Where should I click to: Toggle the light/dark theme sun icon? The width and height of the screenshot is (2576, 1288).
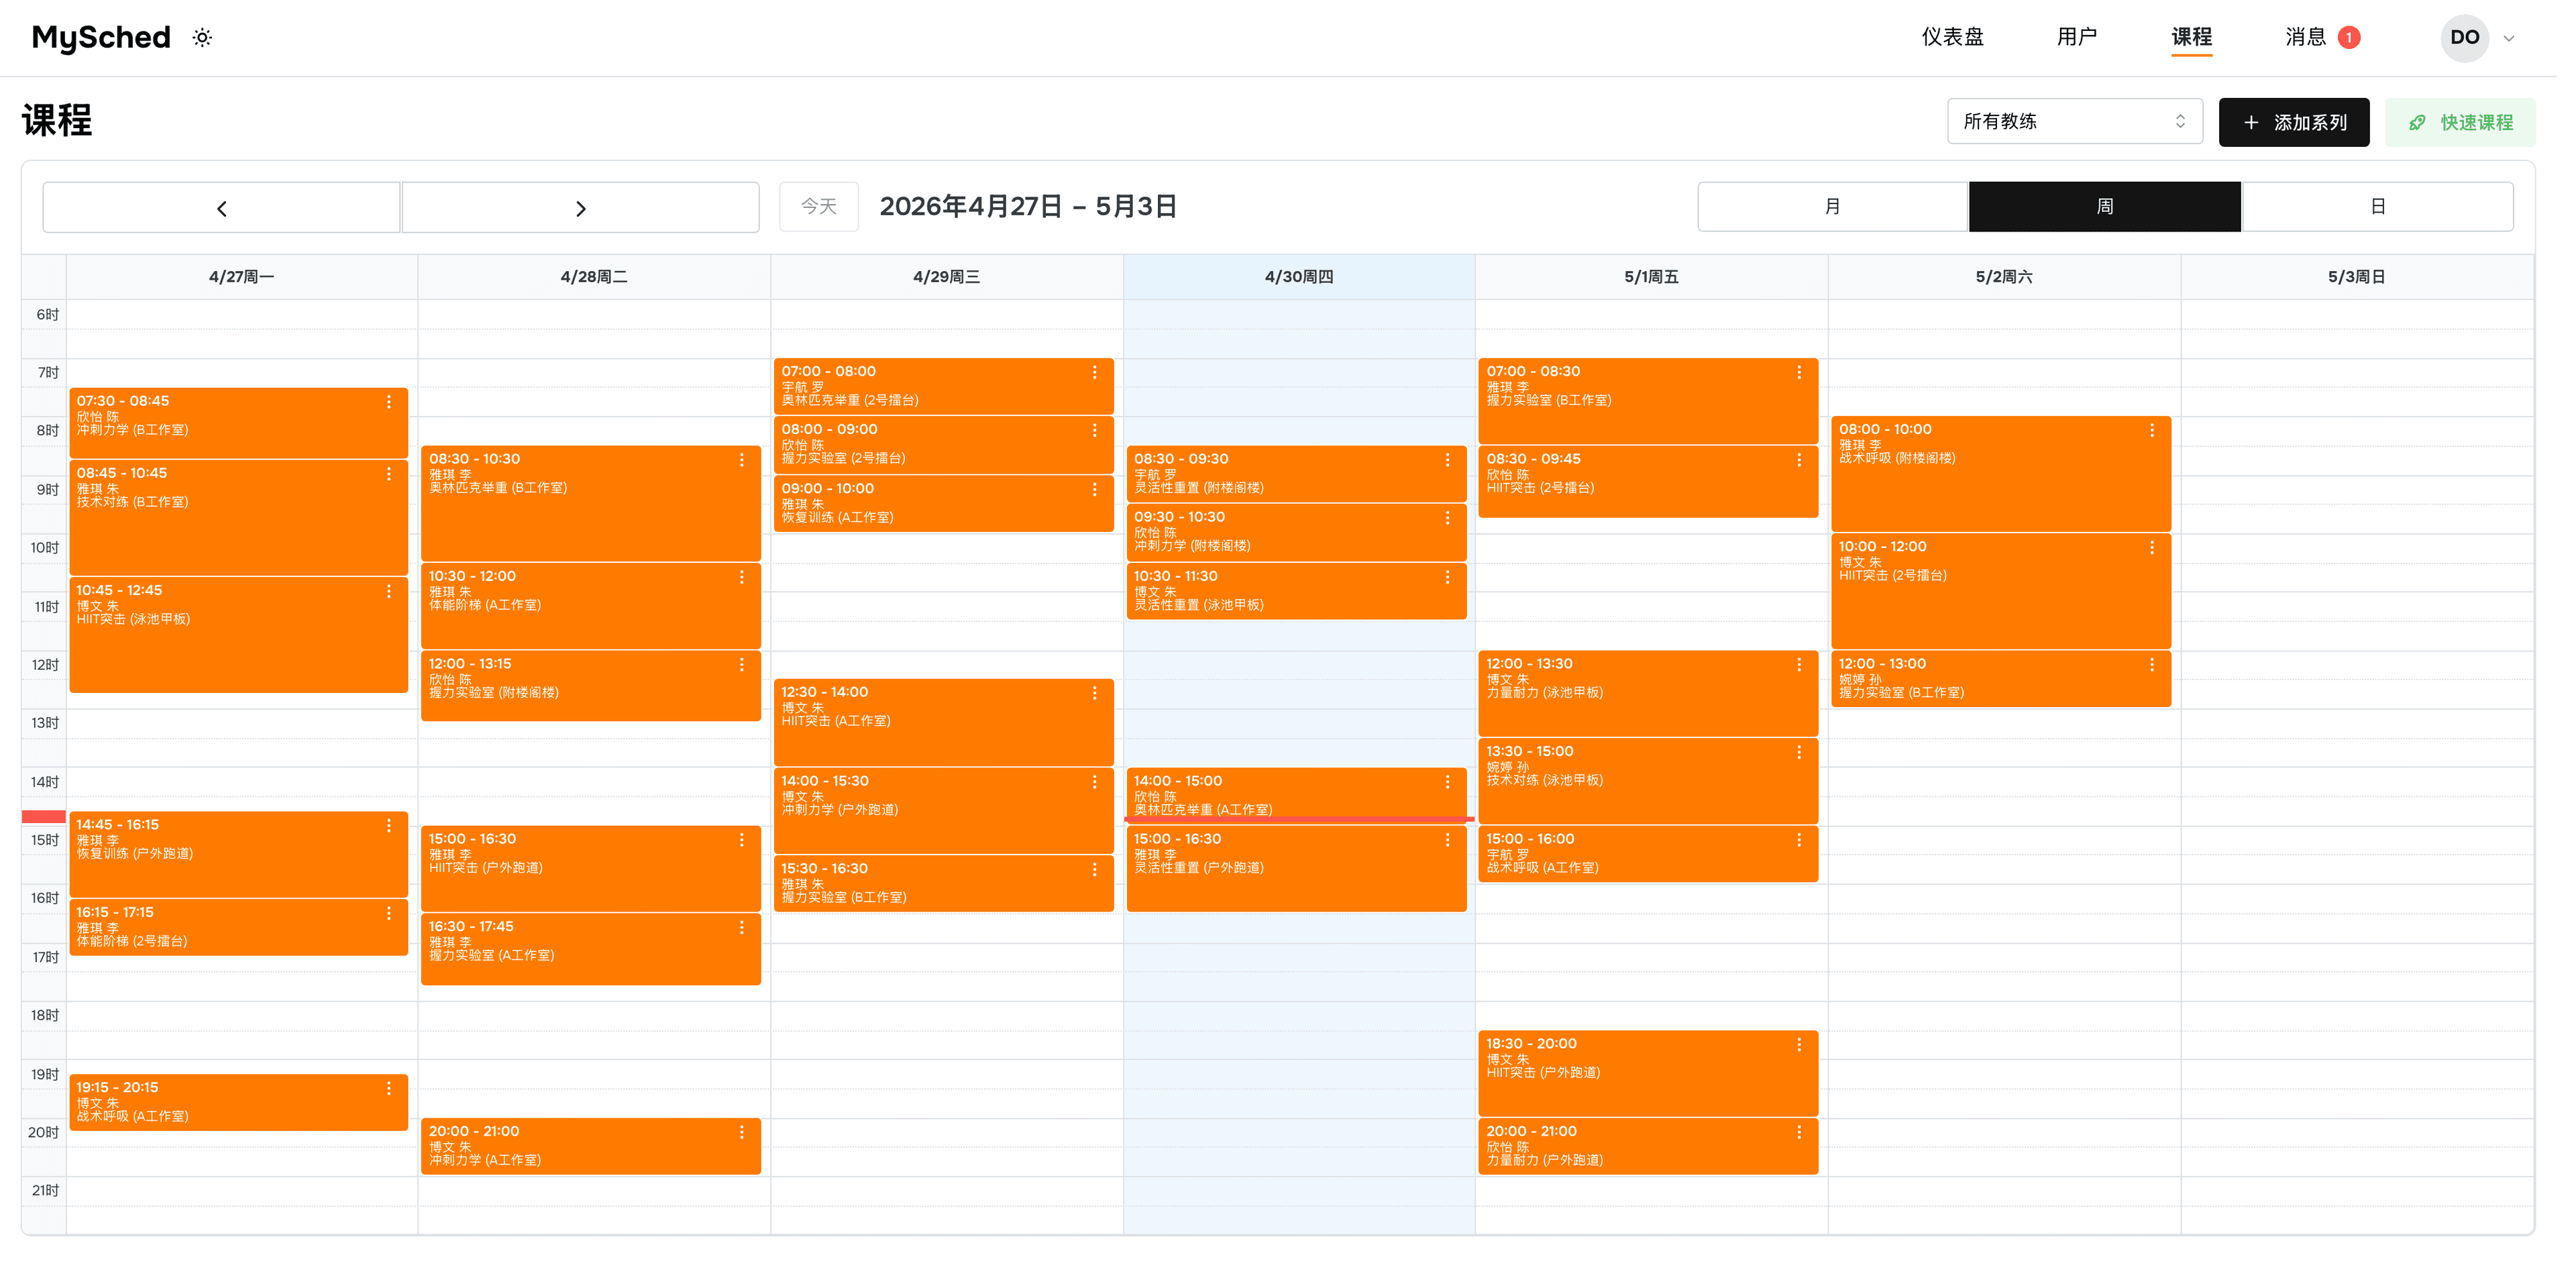[x=202, y=38]
